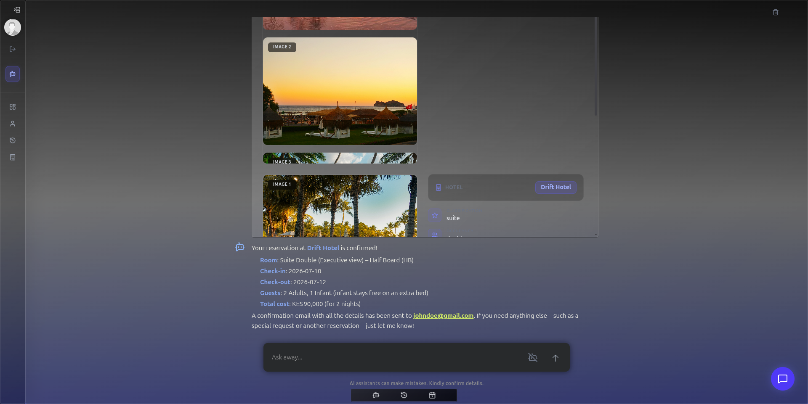Click the building icon next to HOTEL label
The image size is (808, 404).
[438, 187]
